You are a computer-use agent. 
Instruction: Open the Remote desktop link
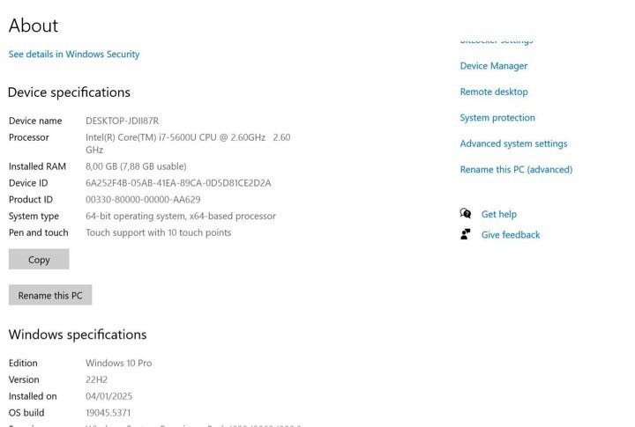click(x=494, y=92)
